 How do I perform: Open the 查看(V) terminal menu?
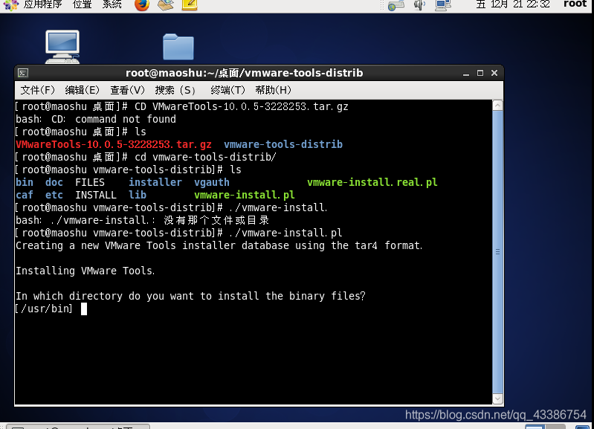(x=128, y=90)
